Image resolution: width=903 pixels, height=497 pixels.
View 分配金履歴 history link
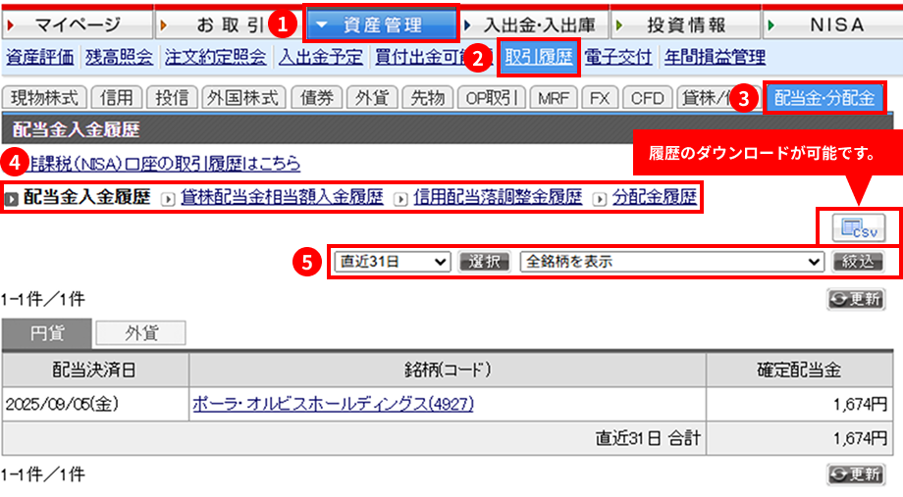tap(655, 197)
